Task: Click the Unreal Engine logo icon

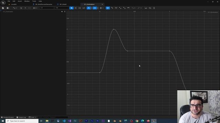Action: point(3,2)
